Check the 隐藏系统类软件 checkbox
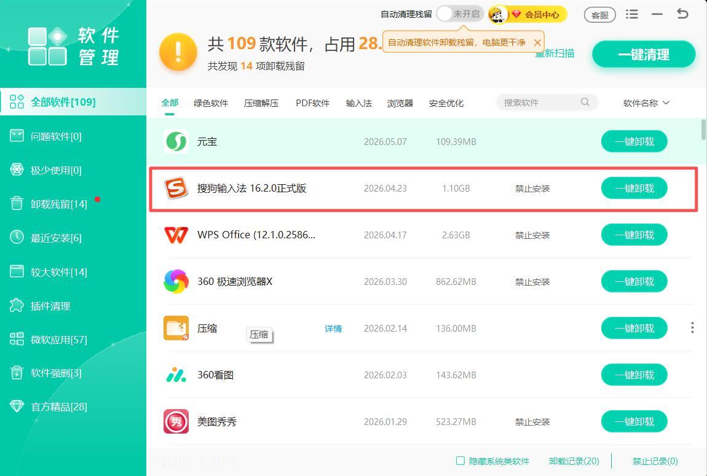The height and width of the screenshot is (476, 707). click(x=460, y=461)
